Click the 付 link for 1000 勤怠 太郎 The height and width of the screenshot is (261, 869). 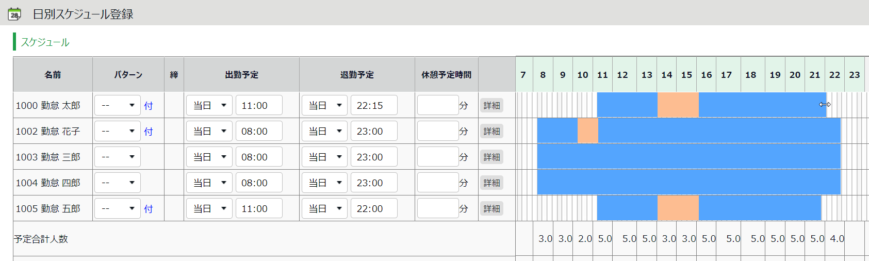click(x=149, y=106)
